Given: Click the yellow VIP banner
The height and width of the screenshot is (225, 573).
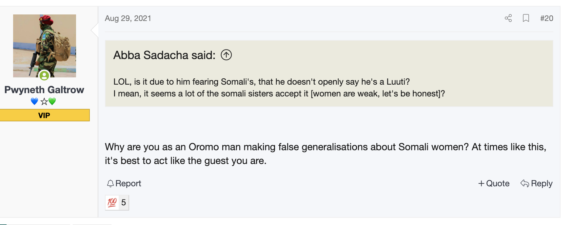Looking at the screenshot, I should tap(44, 115).
